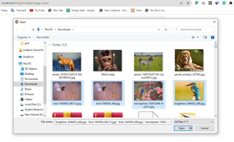Select the fox photo thumbnail
Viewport: 234px width, 142px height.
pyautogui.click(x=67, y=62)
